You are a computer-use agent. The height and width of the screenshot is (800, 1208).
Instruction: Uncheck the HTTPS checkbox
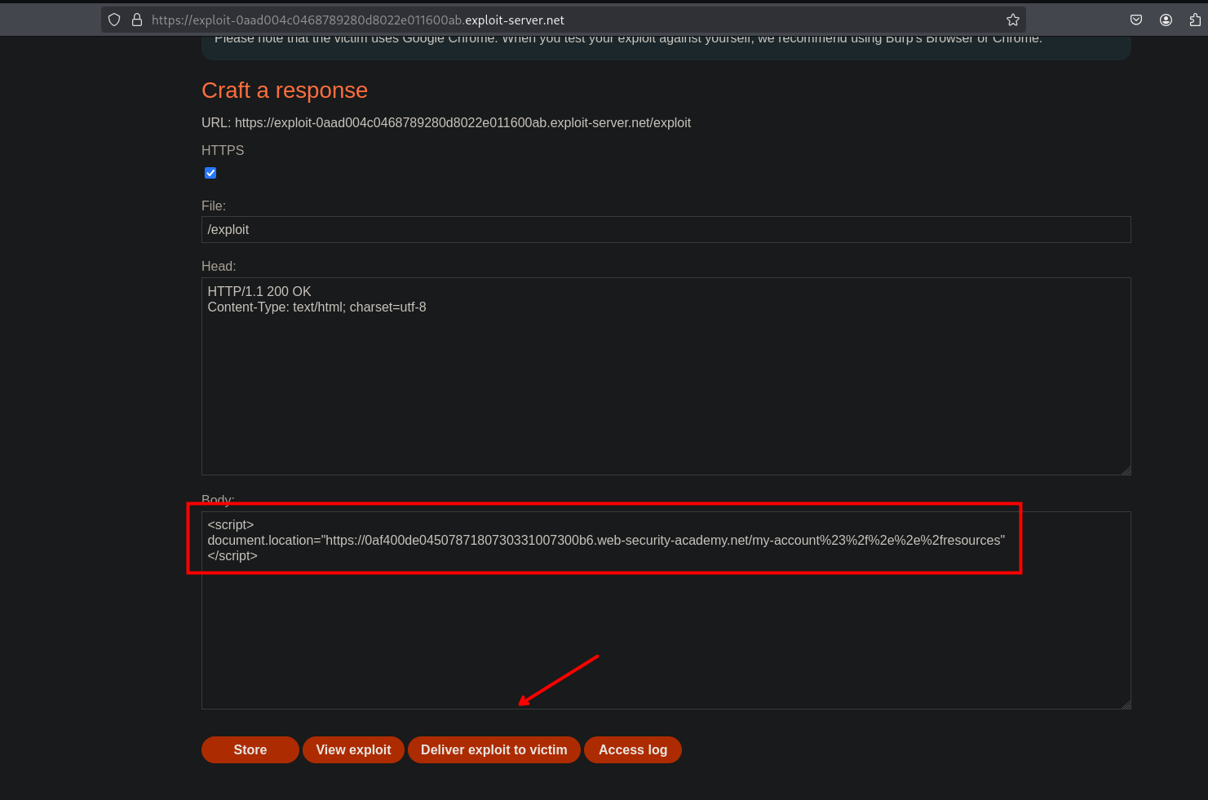tap(210, 173)
